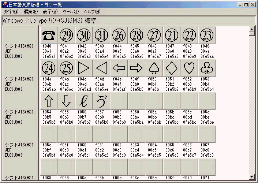Select the empty glyph cell f058
Viewport: 258px width, 183px height.
pyautogui.click(x=119, y=101)
